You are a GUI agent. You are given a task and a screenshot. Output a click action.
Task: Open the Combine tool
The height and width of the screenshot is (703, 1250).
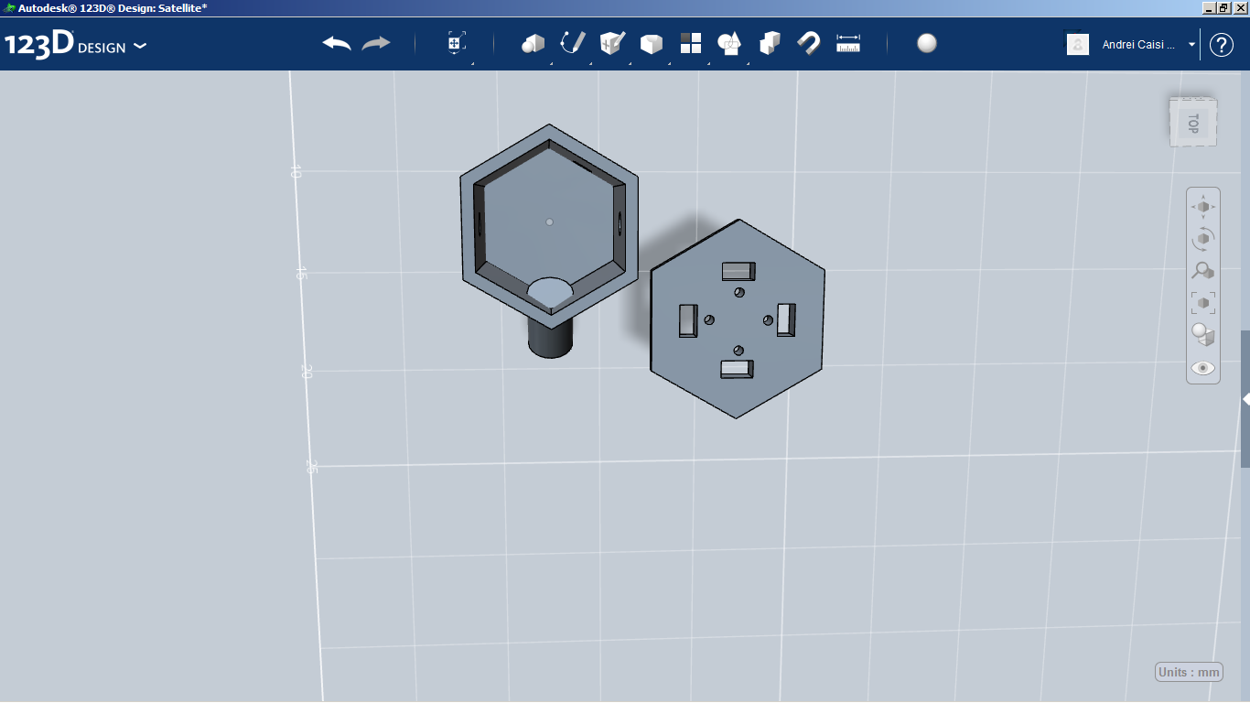tap(770, 43)
